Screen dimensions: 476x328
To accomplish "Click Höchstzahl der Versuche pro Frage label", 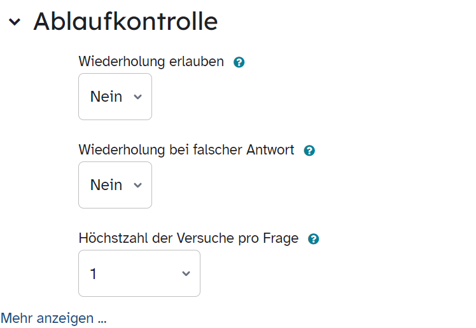I will point(188,238).
